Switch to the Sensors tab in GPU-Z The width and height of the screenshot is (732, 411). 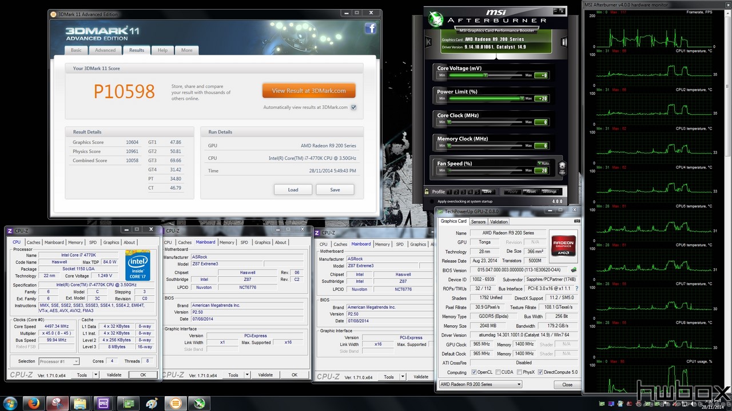point(479,221)
